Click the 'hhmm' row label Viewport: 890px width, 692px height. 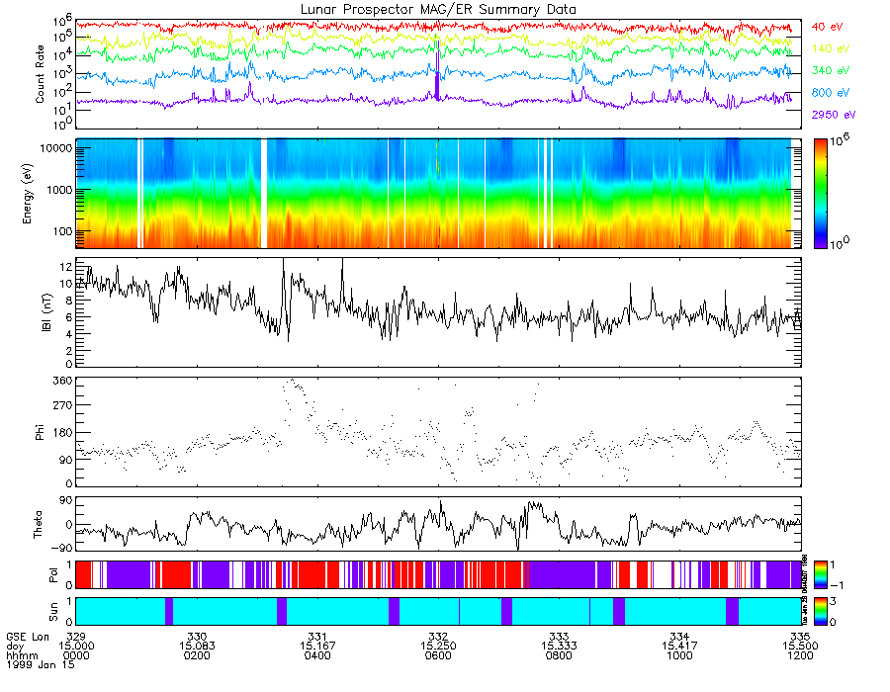(22, 655)
